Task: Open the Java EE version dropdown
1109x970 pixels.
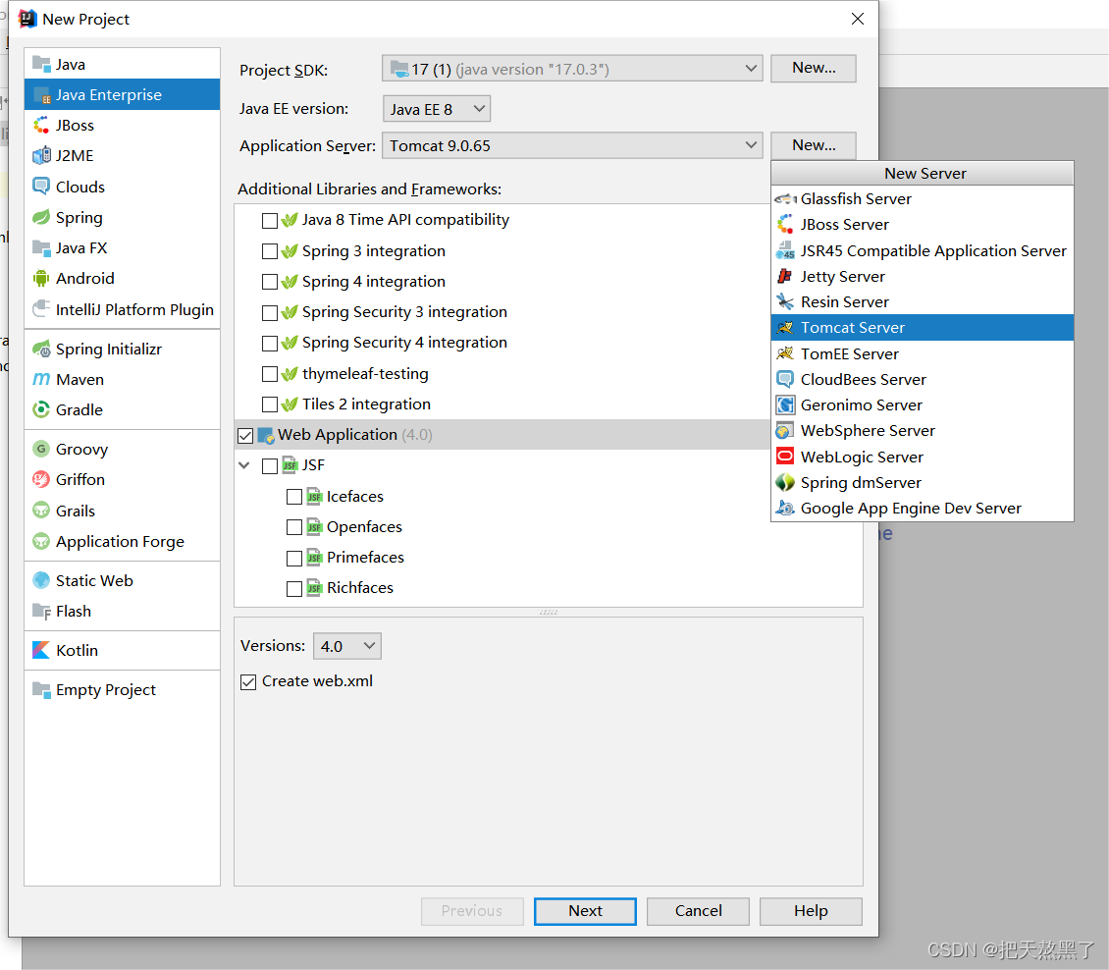Action: coord(437,109)
